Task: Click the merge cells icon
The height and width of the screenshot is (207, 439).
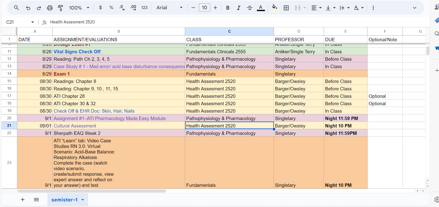Action: click(x=298, y=8)
